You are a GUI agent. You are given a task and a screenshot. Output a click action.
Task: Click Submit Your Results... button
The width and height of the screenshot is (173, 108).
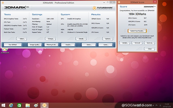[137, 31]
